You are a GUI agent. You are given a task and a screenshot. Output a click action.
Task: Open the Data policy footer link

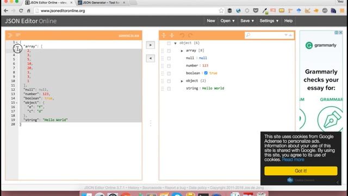(x=197, y=188)
